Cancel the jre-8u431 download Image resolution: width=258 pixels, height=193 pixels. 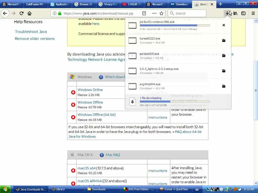(224, 25)
